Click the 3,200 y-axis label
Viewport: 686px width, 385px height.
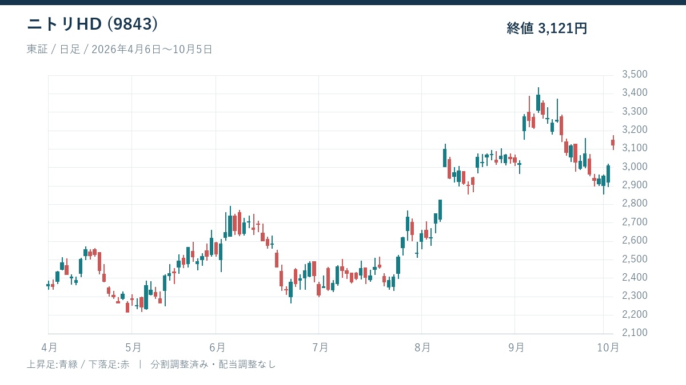[x=635, y=129]
